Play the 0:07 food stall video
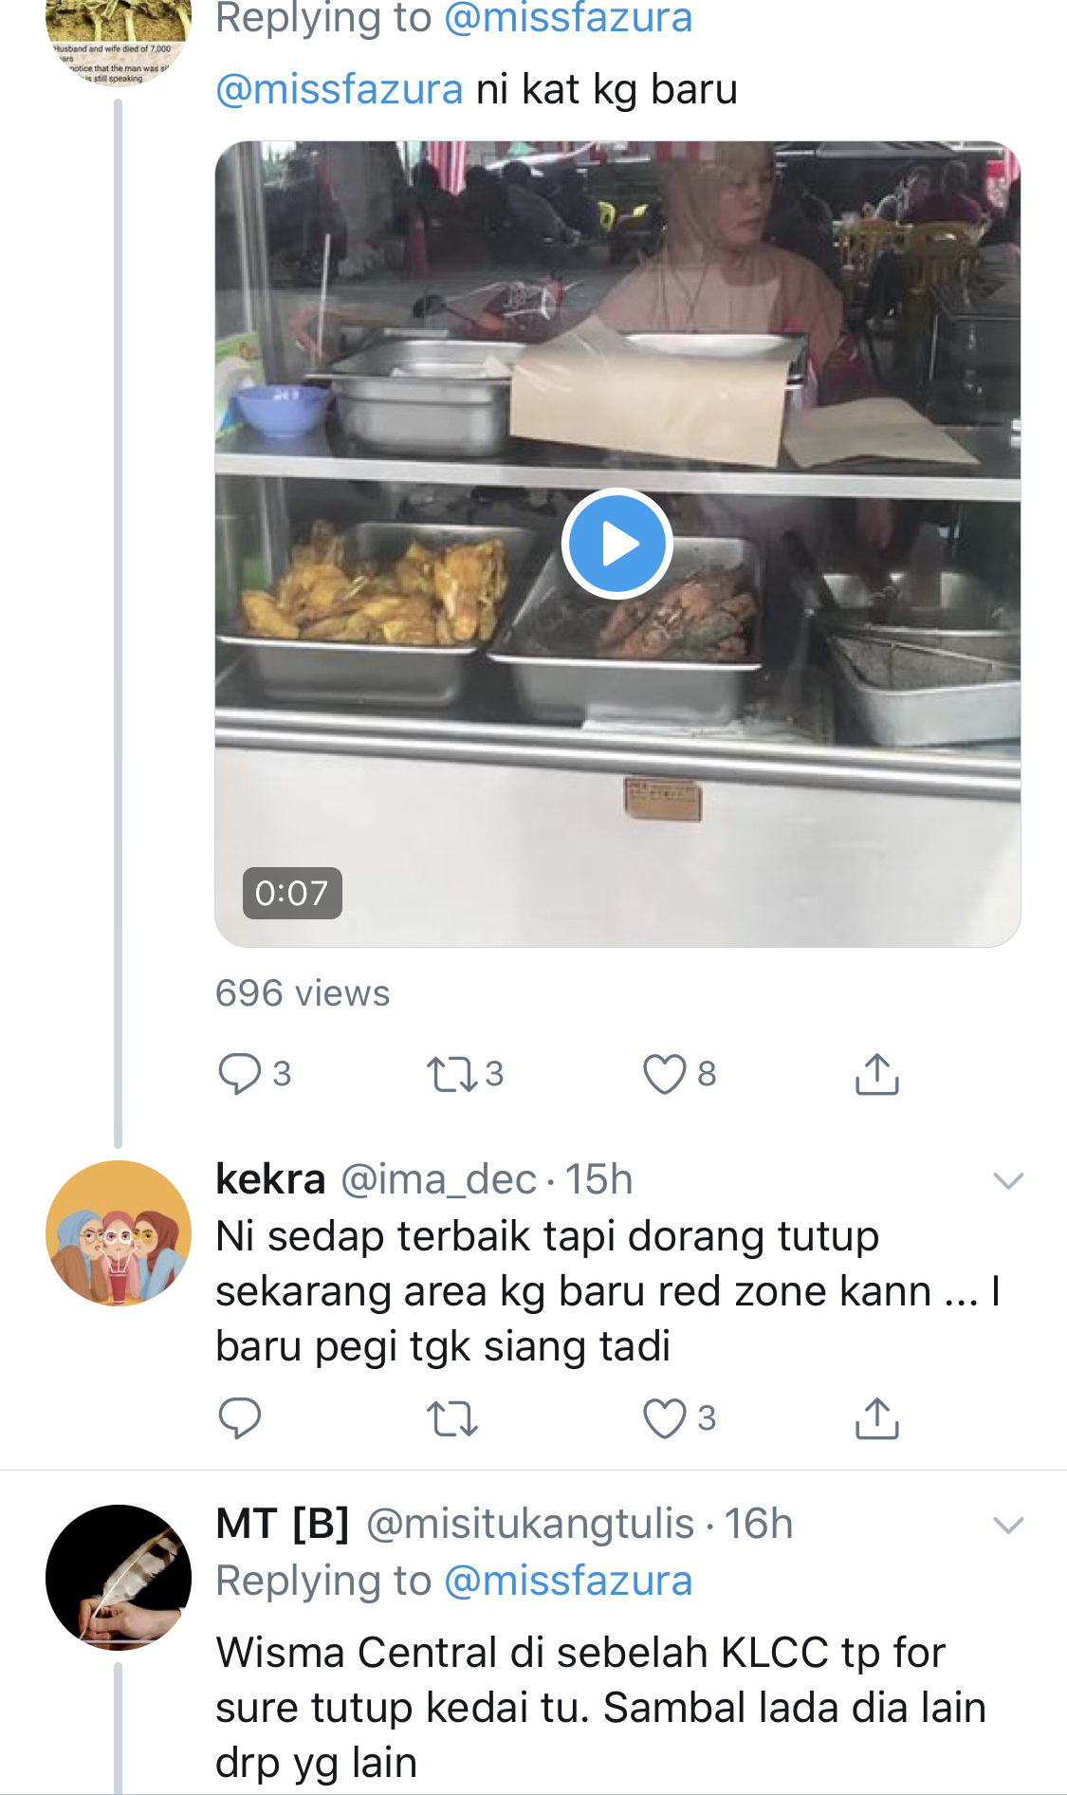This screenshot has width=1067, height=1795. (617, 544)
